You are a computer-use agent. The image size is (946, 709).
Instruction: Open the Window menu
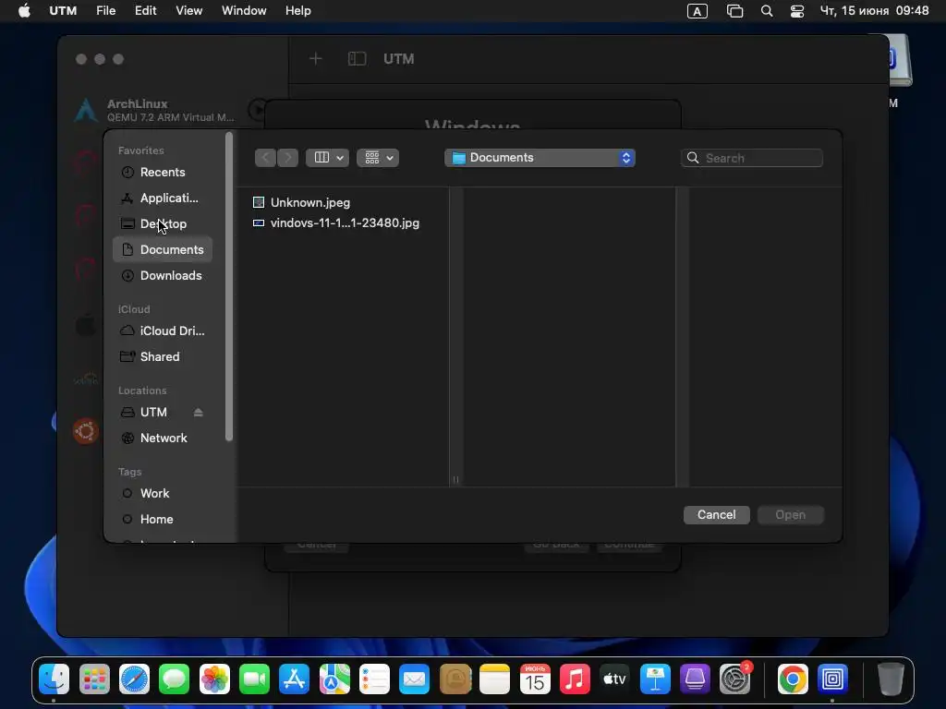click(x=244, y=11)
